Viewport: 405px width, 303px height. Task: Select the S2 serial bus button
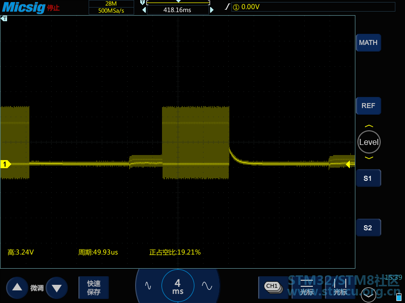click(369, 228)
